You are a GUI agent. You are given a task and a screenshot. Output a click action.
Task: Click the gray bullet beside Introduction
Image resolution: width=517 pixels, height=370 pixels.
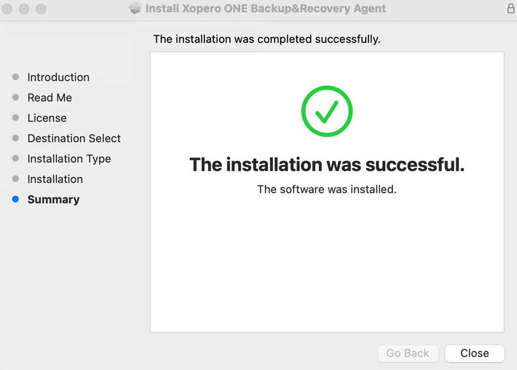15,77
